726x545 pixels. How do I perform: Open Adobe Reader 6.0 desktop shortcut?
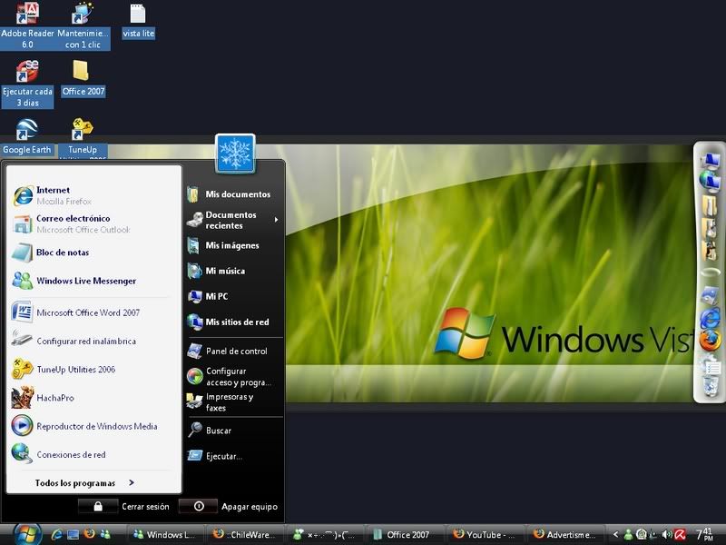click(27, 25)
